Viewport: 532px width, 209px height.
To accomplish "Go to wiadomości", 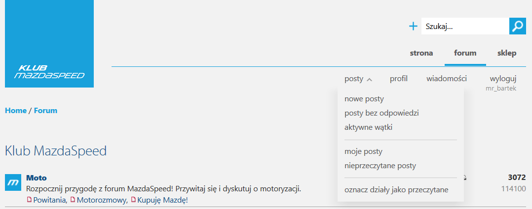I will pos(447,79).
